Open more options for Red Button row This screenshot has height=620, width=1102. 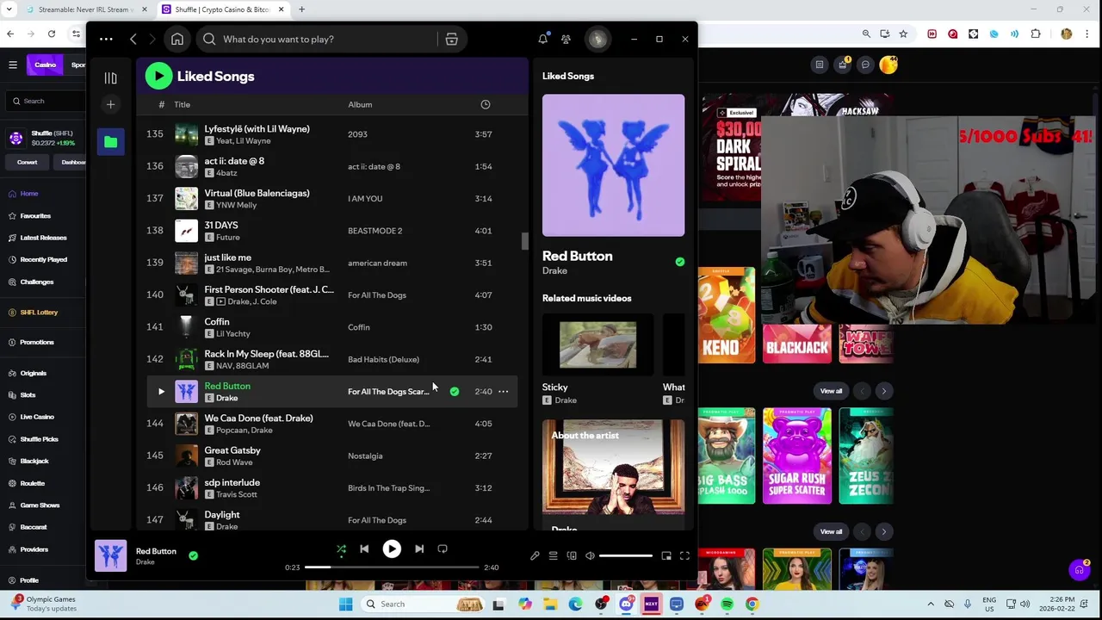tap(504, 392)
